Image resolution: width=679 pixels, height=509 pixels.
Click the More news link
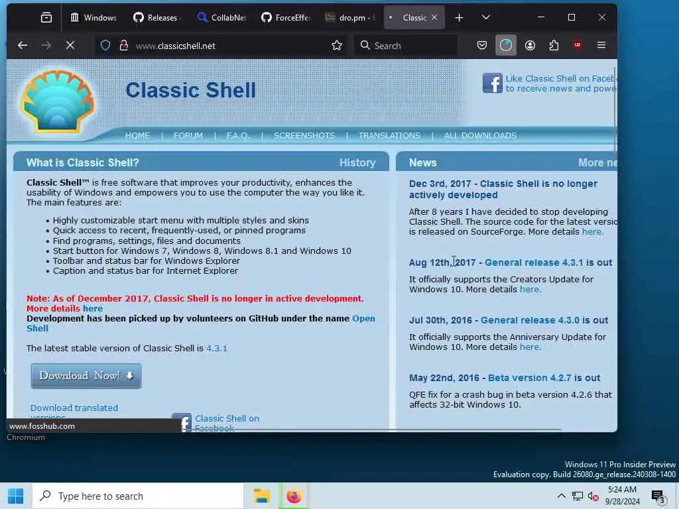coord(597,163)
